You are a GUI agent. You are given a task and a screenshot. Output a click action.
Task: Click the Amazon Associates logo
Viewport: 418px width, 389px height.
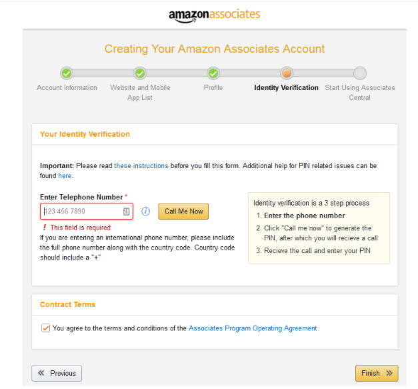pos(214,16)
